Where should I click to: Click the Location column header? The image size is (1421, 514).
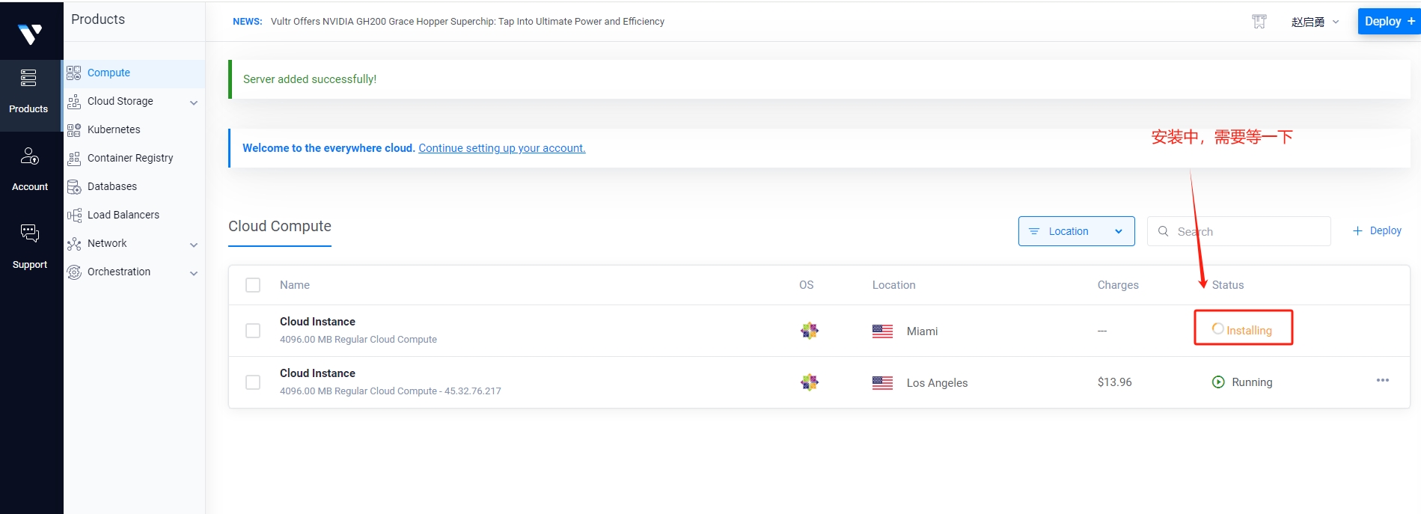[x=893, y=285]
